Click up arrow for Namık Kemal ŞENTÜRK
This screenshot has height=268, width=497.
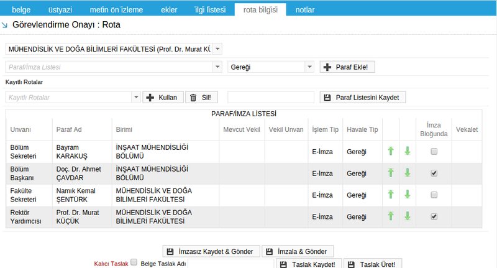coord(391,195)
